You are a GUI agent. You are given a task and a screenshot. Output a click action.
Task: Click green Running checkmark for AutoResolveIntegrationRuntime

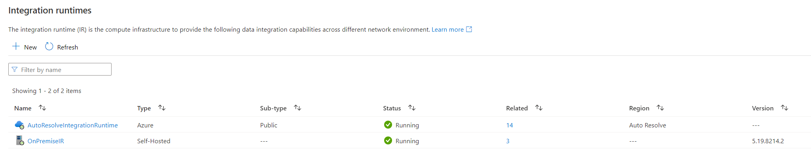tap(388, 125)
